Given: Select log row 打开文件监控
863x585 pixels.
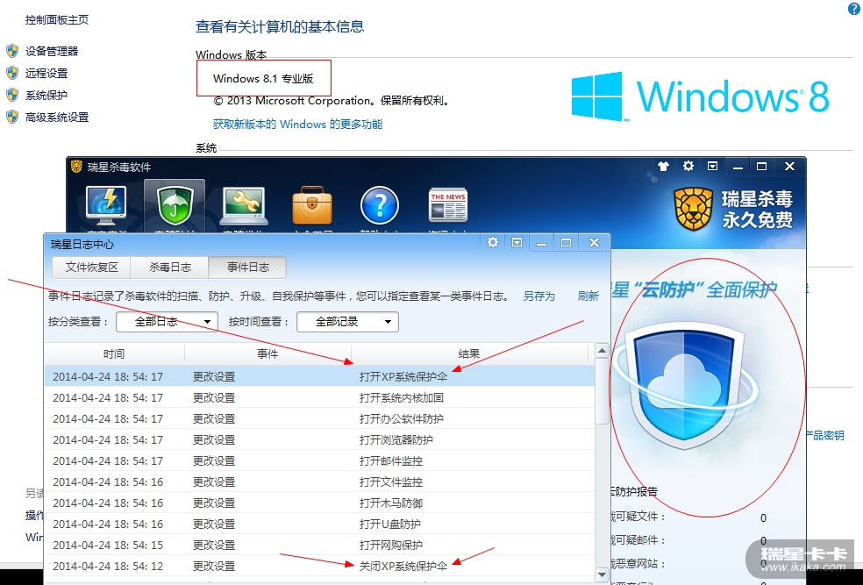Looking at the screenshot, I should pos(320,482).
